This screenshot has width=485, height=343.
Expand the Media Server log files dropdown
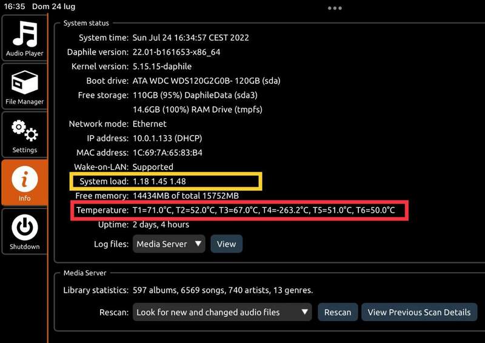coord(169,244)
